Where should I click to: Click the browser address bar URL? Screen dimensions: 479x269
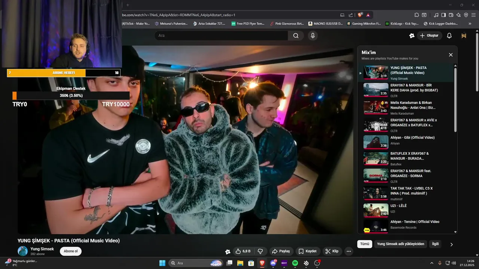178,15
